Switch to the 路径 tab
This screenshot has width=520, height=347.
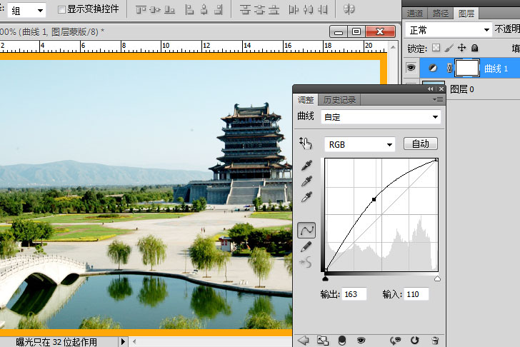441,14
